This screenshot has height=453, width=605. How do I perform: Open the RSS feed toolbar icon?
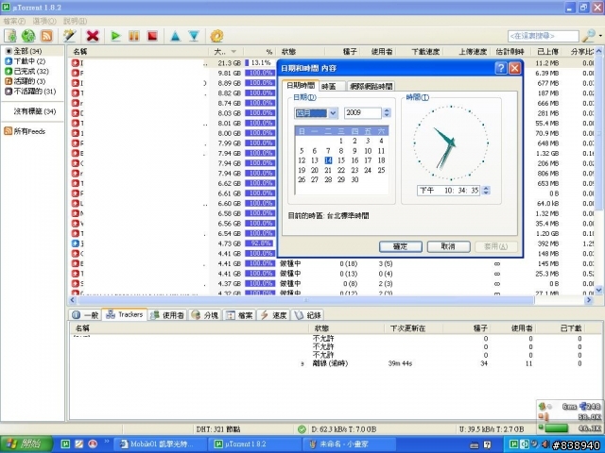tap(46, 36)
